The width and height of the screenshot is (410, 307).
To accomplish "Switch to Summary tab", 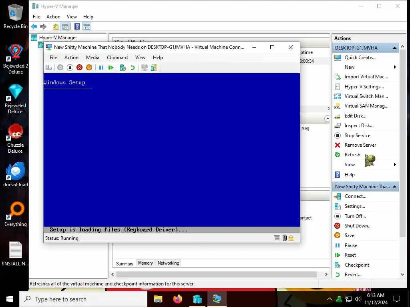I will 125,263.
